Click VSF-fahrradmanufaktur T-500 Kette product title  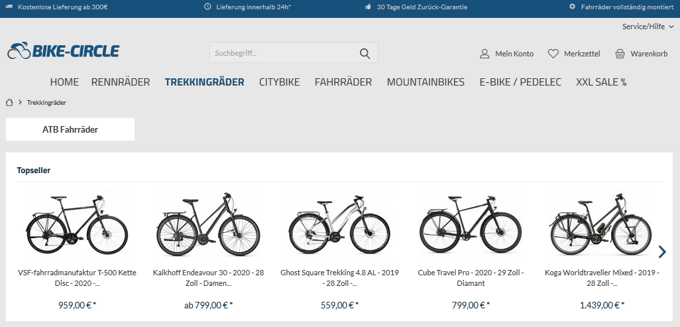[x=77, y=278]
